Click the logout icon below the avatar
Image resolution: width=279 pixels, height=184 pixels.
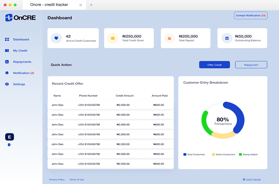[10, 145]
